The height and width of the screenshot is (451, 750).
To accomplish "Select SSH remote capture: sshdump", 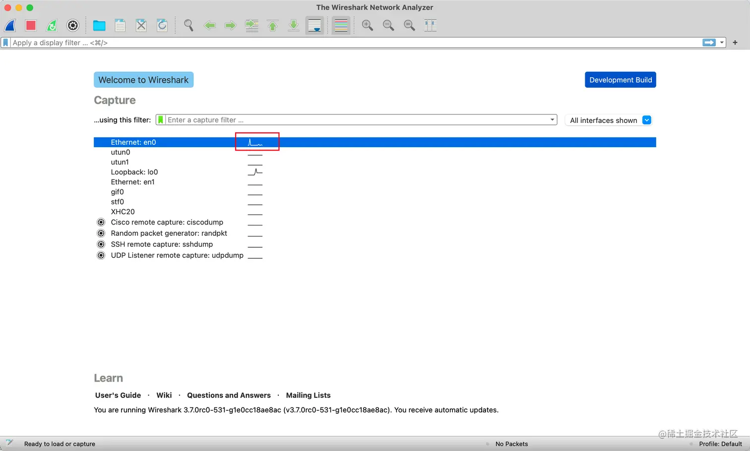I will coord(162,244).
